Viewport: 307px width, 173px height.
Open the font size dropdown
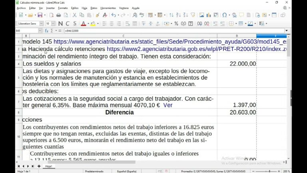pos(53,24)
